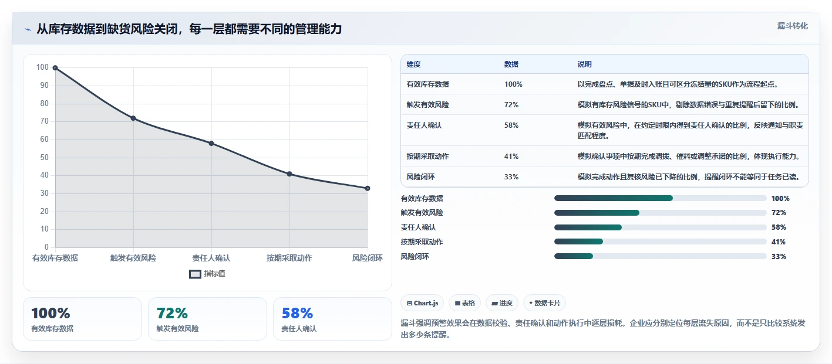Click the chart data point for 责任人确认 at 58
This screenshot has width=832, height=364.
(x=211, y=144)
